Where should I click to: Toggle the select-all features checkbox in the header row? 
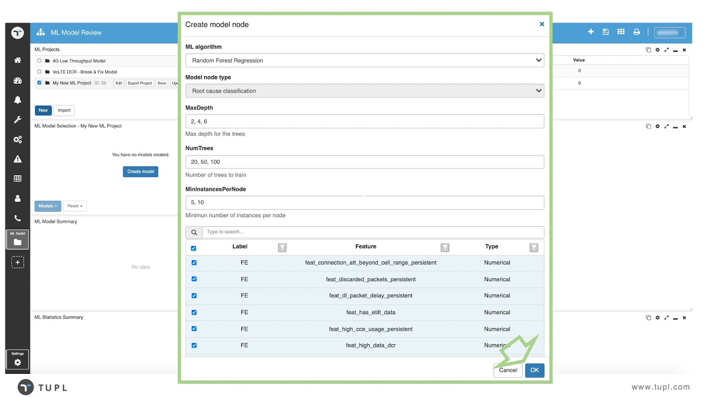tap(193, 248)
